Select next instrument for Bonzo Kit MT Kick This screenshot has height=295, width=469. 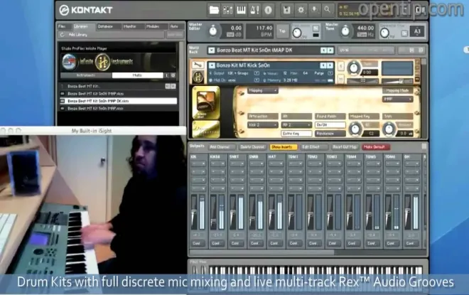[x=330, y=65]
